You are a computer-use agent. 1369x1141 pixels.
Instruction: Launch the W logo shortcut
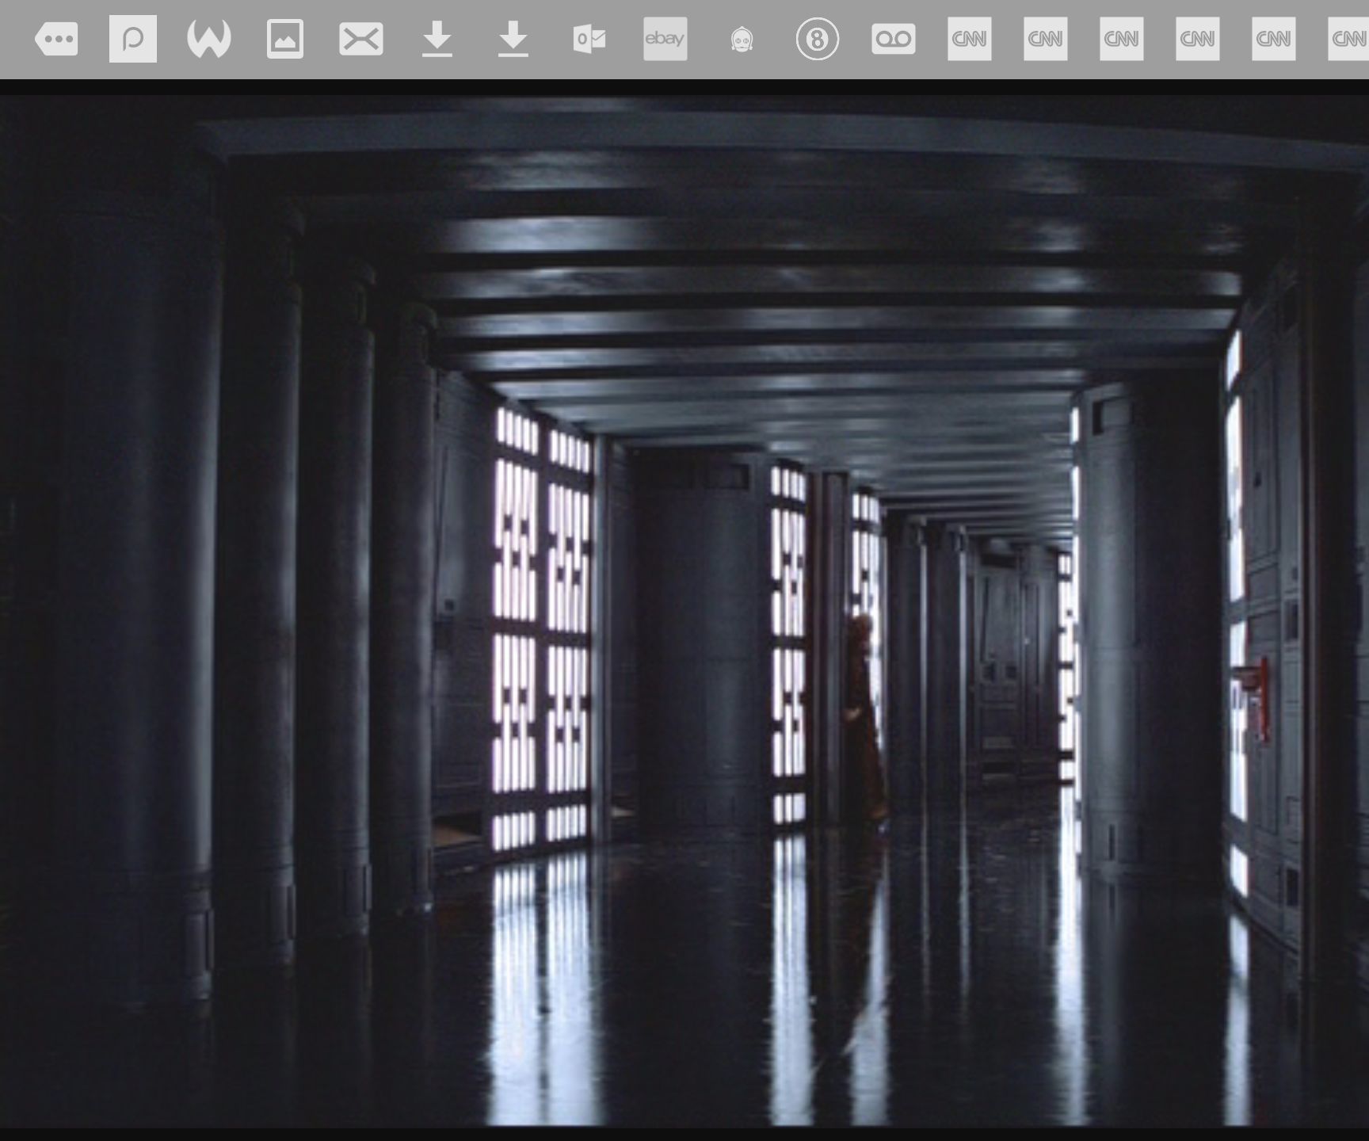pos(209,39)
